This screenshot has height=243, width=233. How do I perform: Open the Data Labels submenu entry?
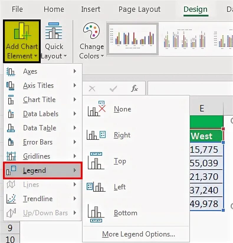pyautogui.click(x=43, y=114)
